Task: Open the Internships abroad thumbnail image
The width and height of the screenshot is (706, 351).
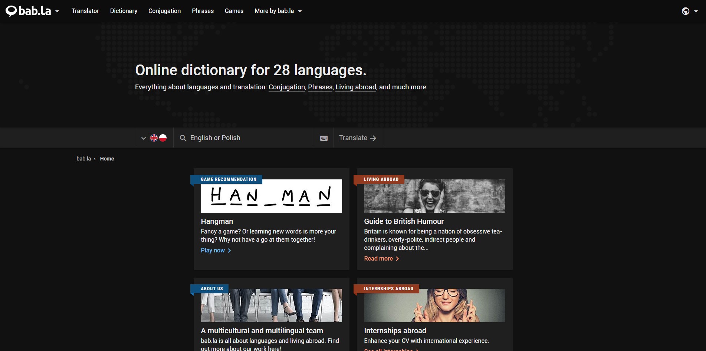Action: tap(435, 305)
